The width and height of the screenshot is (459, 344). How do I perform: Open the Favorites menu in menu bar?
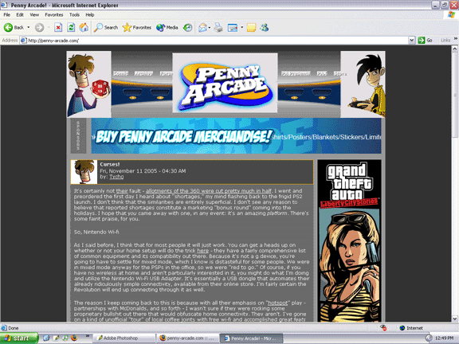pos(54,14)
